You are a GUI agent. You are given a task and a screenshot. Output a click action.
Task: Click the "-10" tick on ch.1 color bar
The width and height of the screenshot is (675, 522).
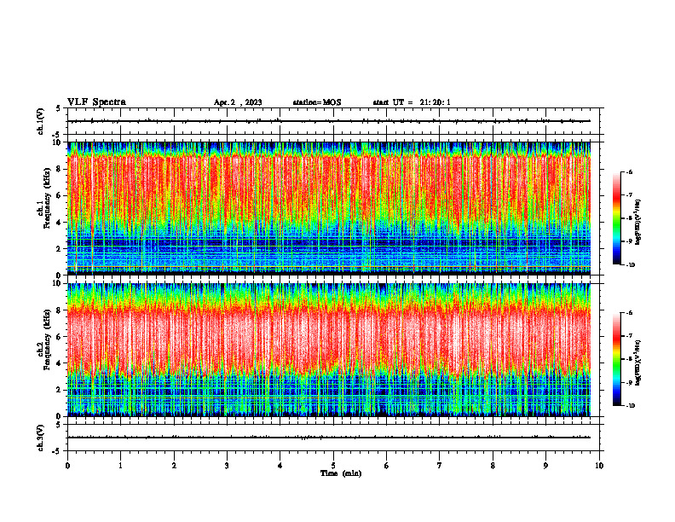630,265
